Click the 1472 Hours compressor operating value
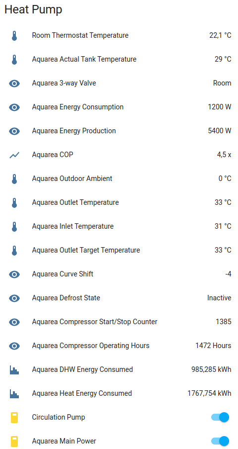This screenshot has width=238, height=449. (213, 346)
